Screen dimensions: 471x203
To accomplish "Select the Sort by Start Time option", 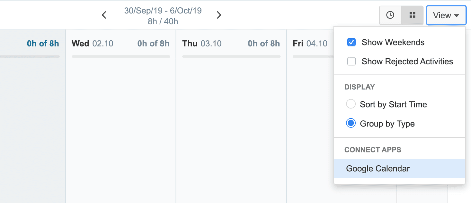I will pyautogui.click(x=351, y=104).
